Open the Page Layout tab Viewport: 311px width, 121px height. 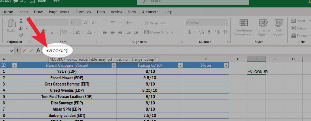point(59,12)
